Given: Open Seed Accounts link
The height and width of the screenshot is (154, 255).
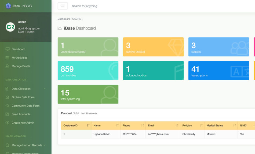Looking at the screenshot, I should 21,114.
